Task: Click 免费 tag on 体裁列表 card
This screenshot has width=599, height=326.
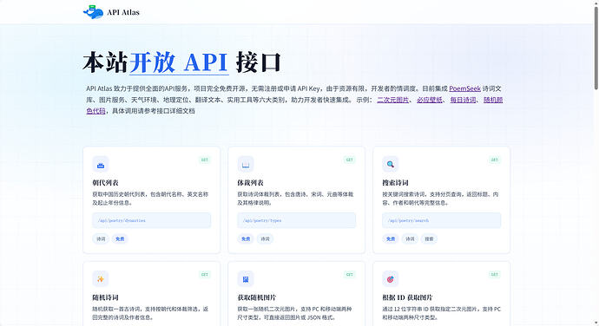Action: point(246,239)
